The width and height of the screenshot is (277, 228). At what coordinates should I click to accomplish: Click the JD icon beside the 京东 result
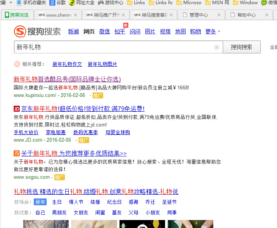tap(17, 109)
